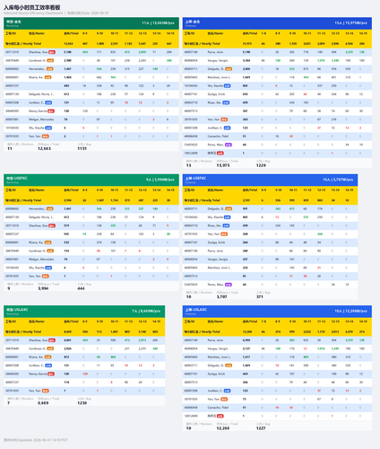Viewport: 380px width, 449px height.
Task: Click Cardenas H. in the 12,663 Receiving panel
Action: point(37,60)
